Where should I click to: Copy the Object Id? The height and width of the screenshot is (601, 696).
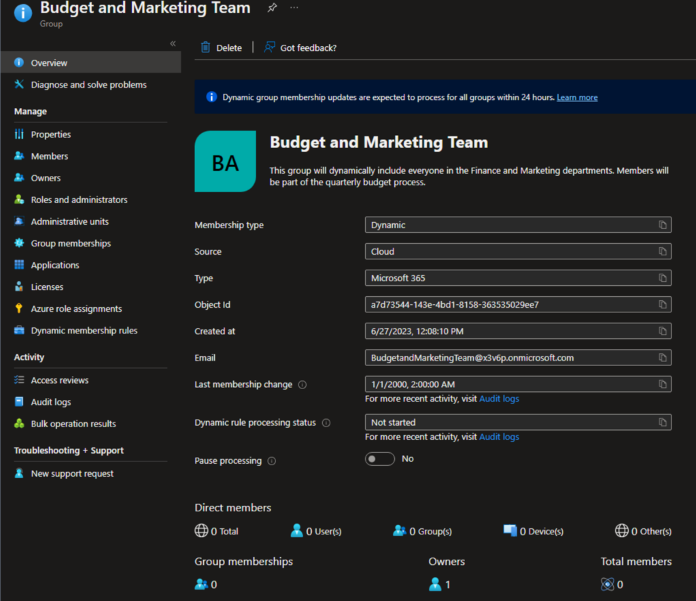(662, 305)
